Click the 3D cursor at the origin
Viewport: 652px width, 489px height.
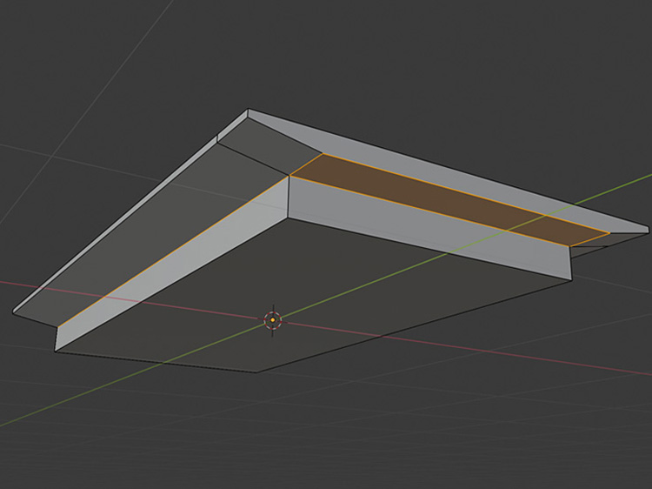pos(272,320)
